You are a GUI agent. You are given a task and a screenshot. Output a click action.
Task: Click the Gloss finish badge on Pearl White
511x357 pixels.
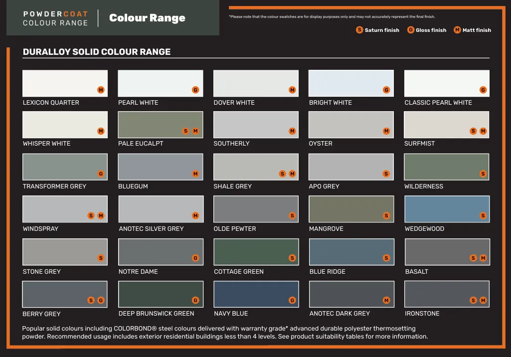pyautogui.click(x=196, y=90)
